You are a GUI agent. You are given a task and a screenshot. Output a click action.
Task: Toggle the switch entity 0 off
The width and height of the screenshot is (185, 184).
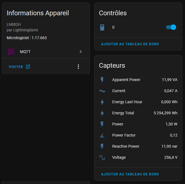coord(171,27)
